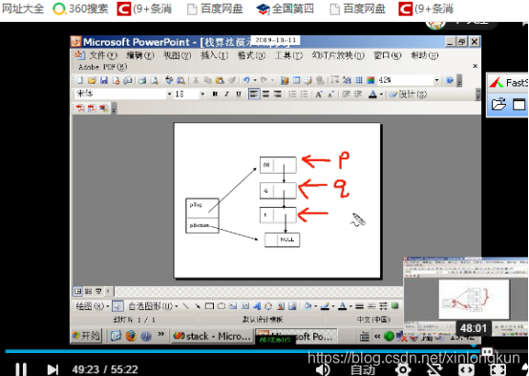Select align right

point(277,94)
